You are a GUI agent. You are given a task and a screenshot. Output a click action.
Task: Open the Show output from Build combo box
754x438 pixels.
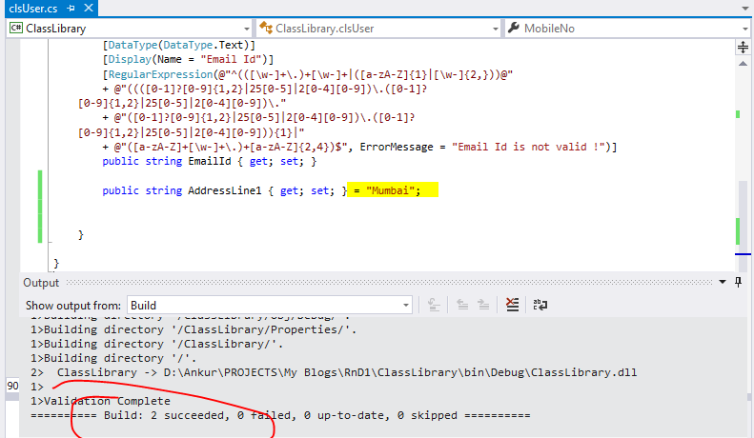pos(270,305)
